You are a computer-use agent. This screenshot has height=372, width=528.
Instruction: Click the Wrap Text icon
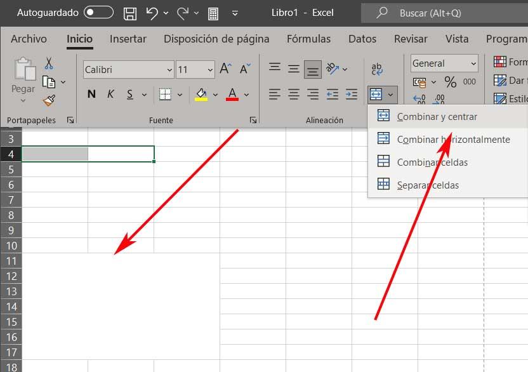pos(377,69)
